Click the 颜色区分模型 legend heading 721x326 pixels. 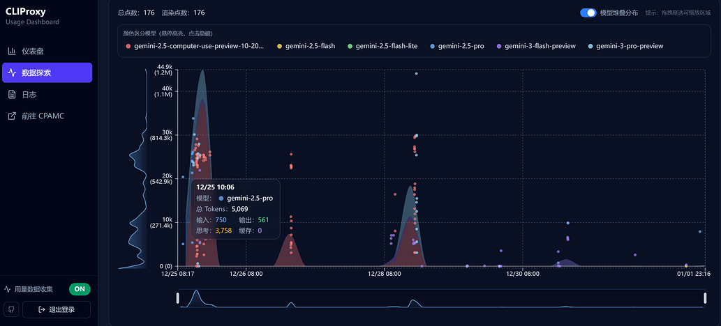tap(168, 33)
